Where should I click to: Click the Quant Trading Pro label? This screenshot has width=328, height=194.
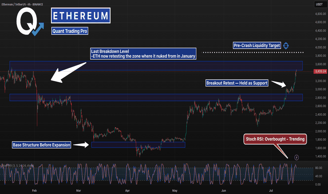70,31
